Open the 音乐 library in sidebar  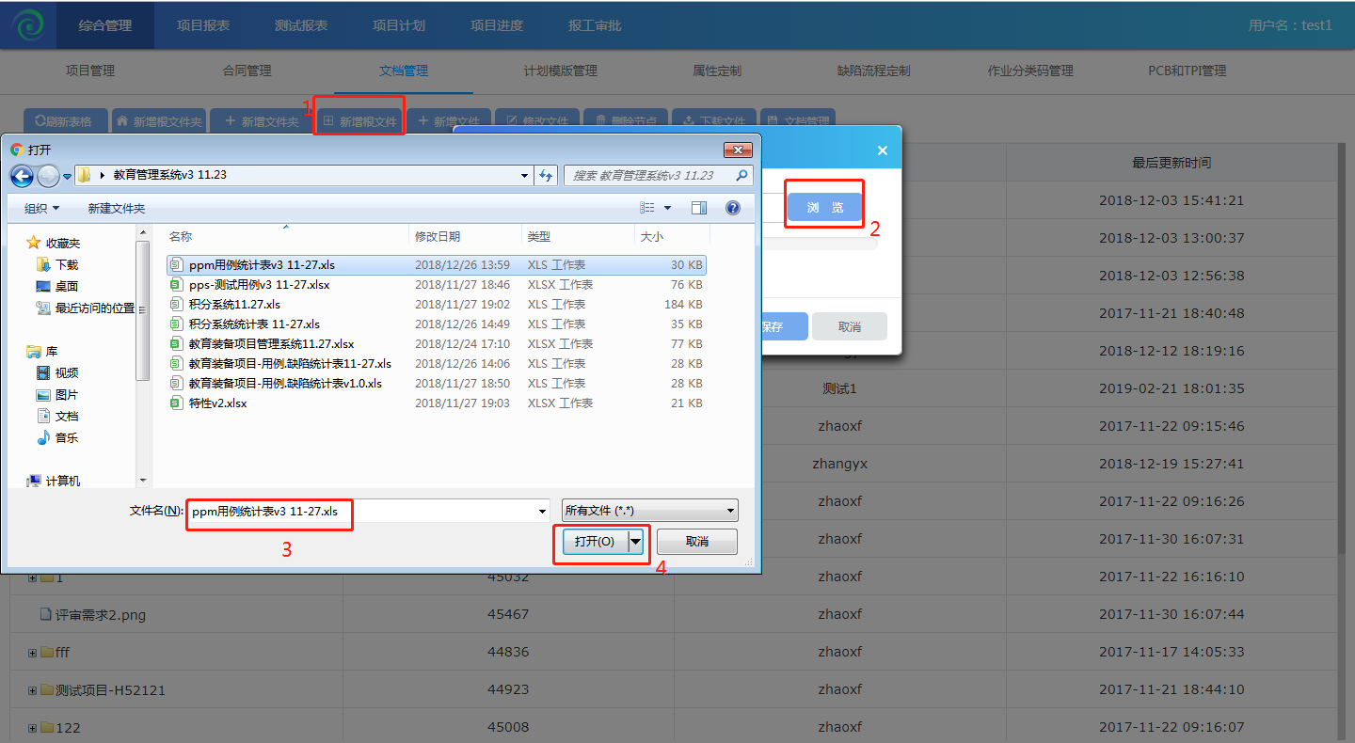point(66,438)
